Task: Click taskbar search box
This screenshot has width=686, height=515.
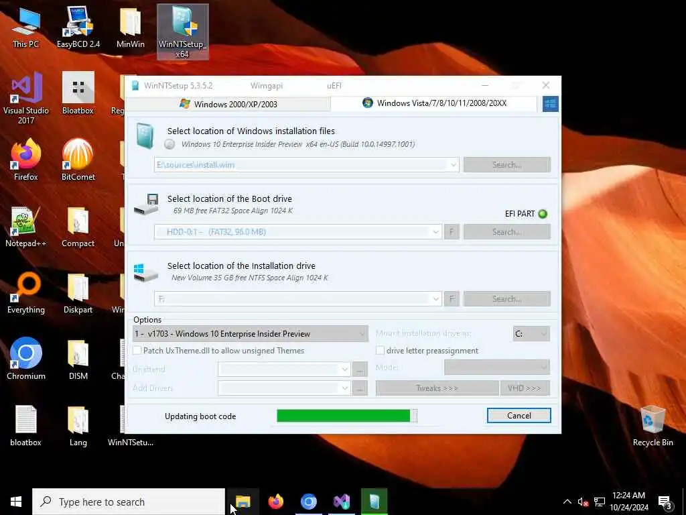Action: [129, 502]
